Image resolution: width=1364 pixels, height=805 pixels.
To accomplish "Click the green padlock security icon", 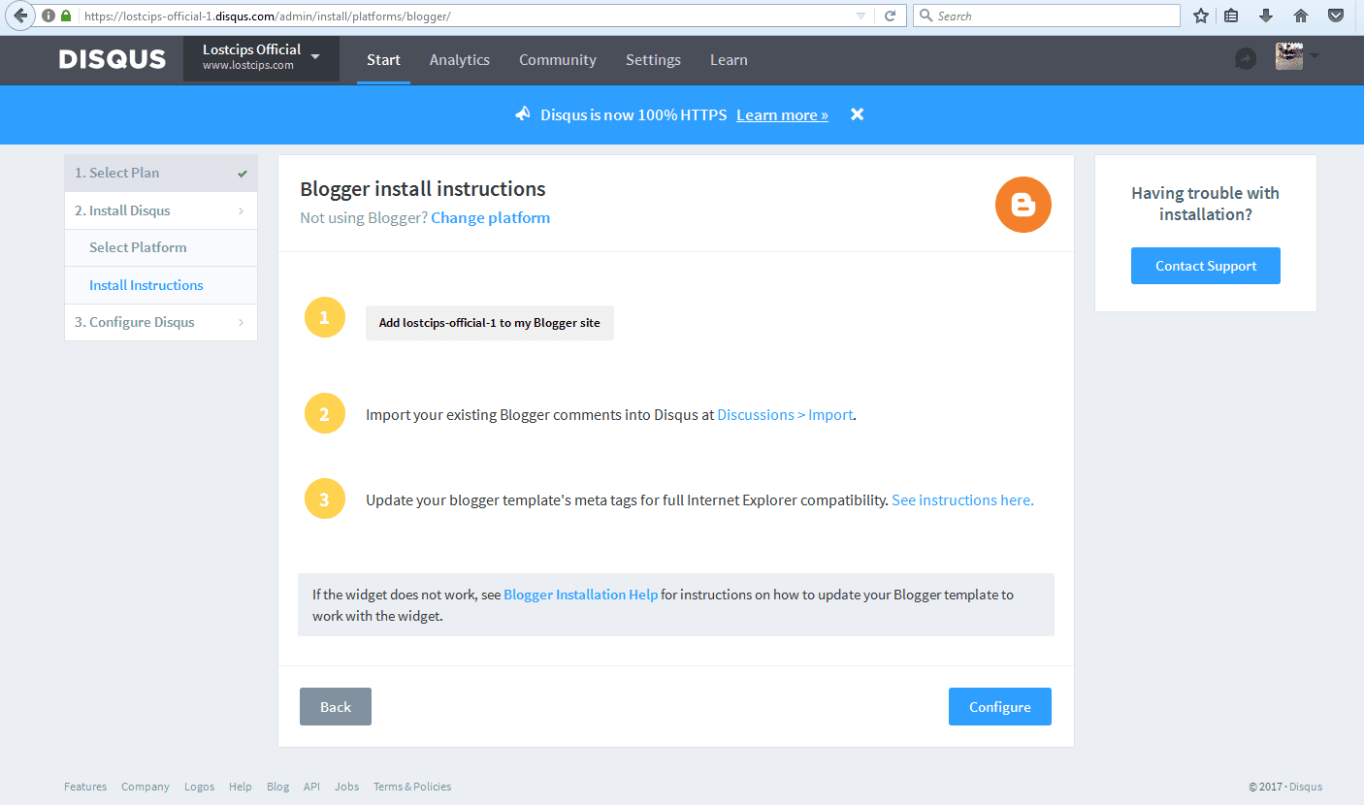I will point(66,16).
